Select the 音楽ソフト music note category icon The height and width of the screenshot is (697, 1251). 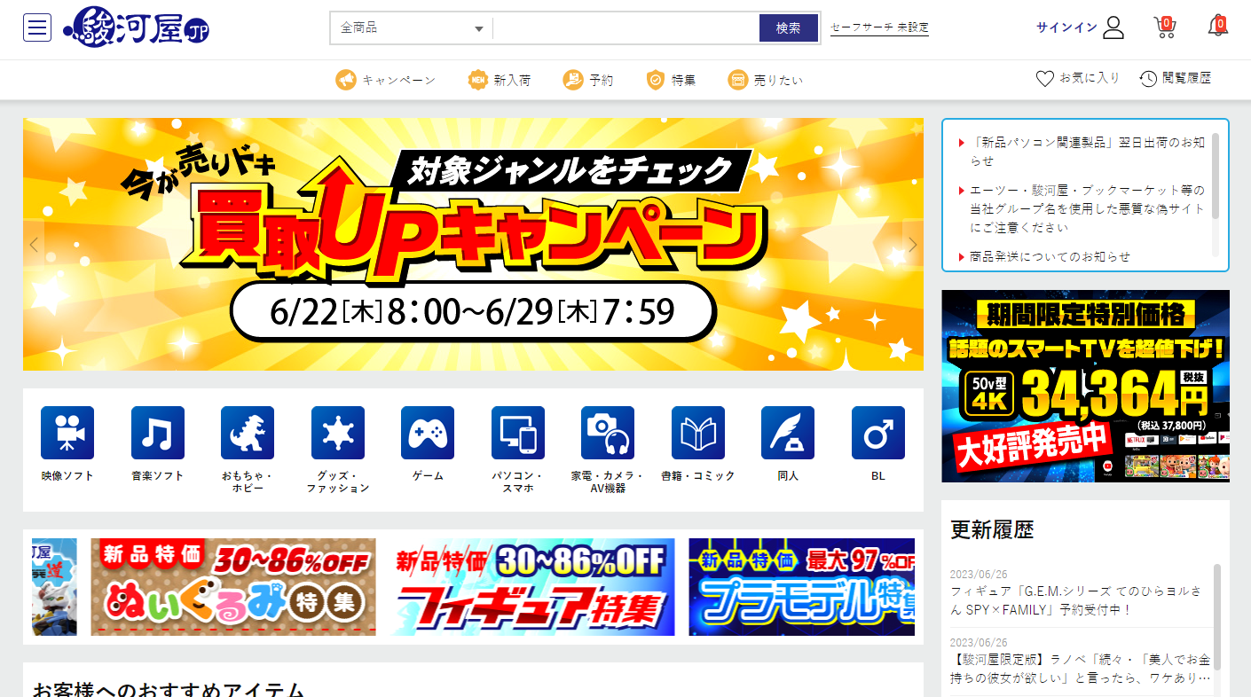[x=157, y=433]
